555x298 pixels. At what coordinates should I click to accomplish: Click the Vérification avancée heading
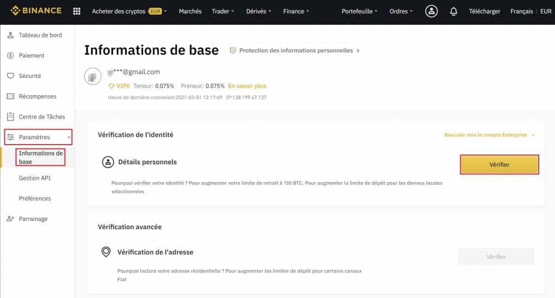click(x=130, y=227)
